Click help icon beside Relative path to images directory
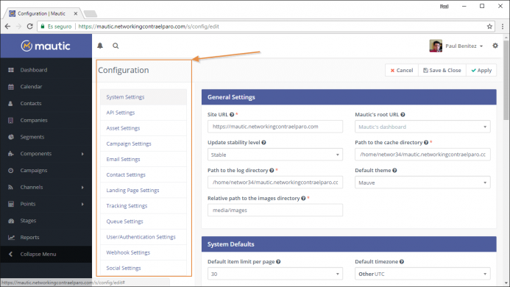 click(x=303, y=198)
